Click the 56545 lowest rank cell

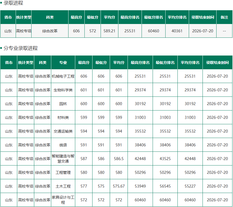pyautogui.click(x=165, y=186)
